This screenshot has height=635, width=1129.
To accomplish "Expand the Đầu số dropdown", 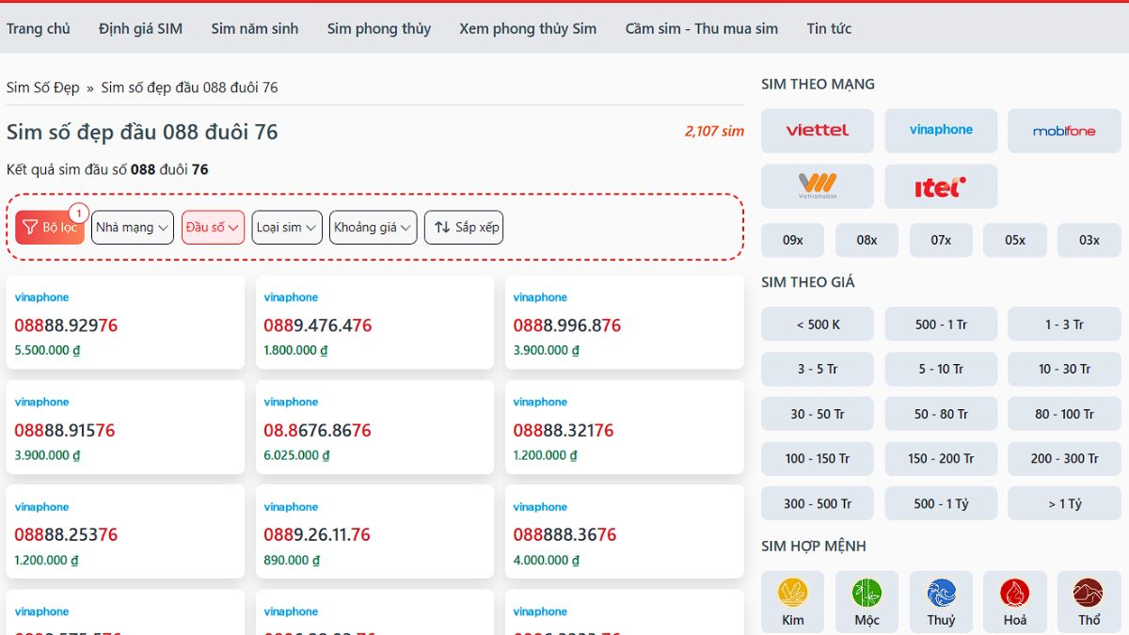I will pos(213,228).
